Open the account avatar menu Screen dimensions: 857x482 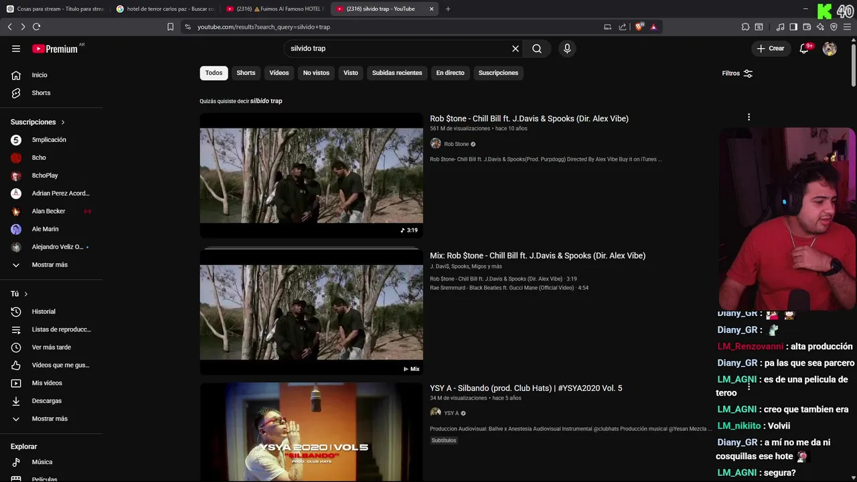tap(830, 48)
